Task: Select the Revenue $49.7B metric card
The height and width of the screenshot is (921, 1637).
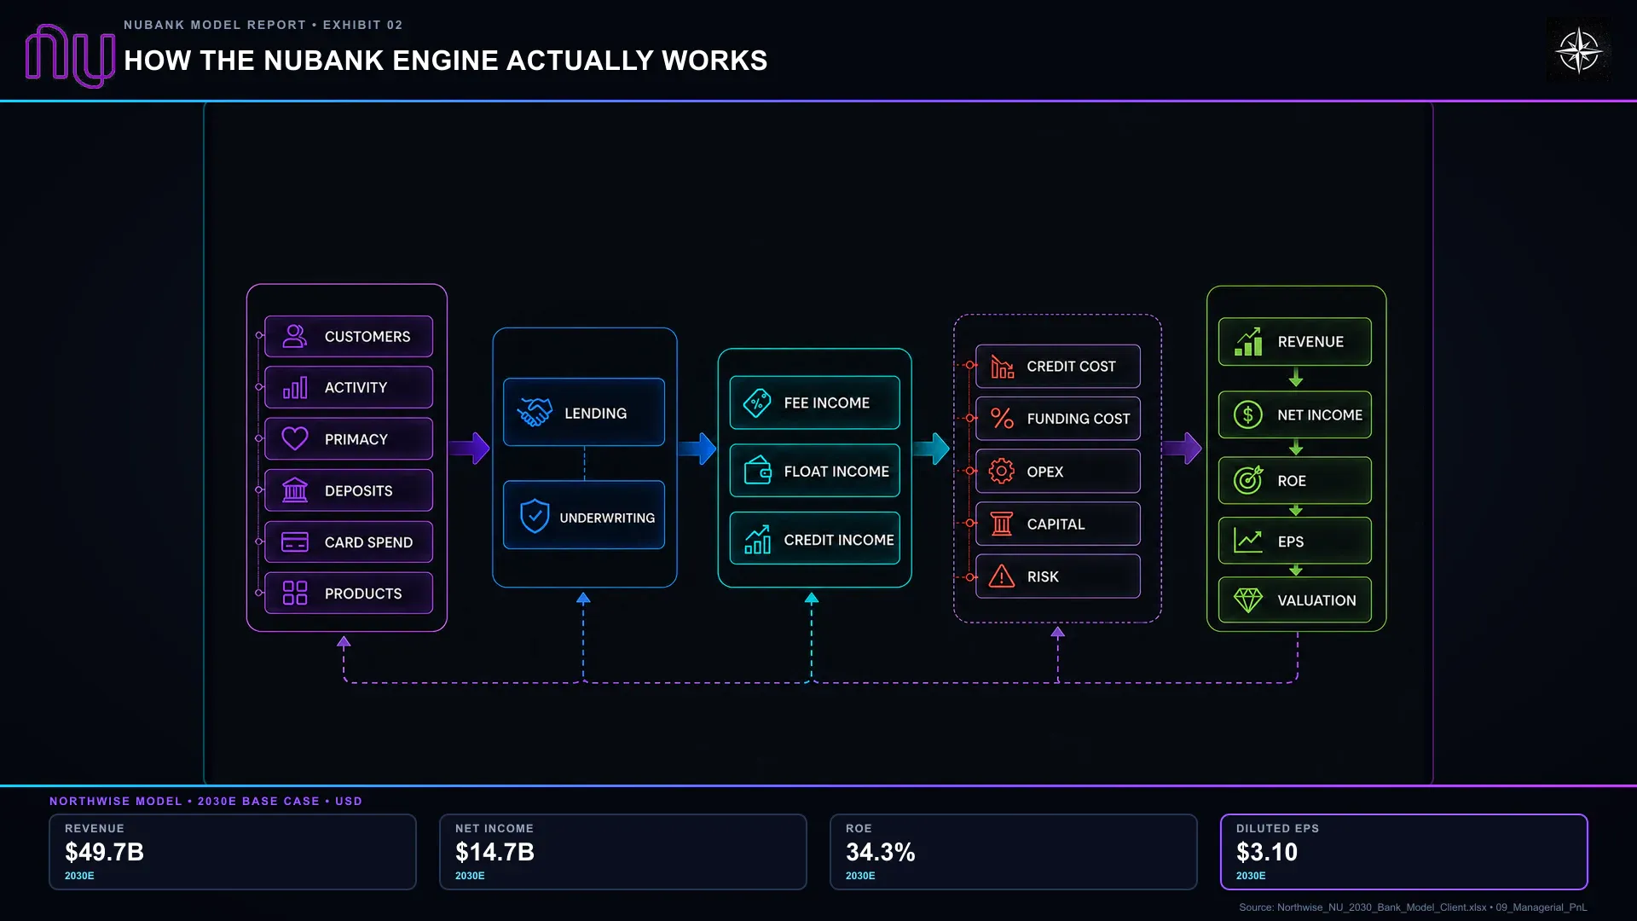Action: point(233,852)
